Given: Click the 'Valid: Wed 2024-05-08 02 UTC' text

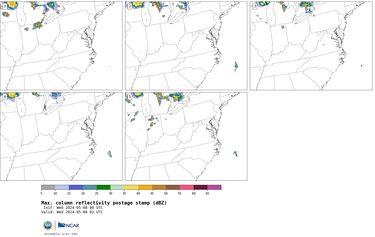Looking at the screenshot, I should pos(72,212).
